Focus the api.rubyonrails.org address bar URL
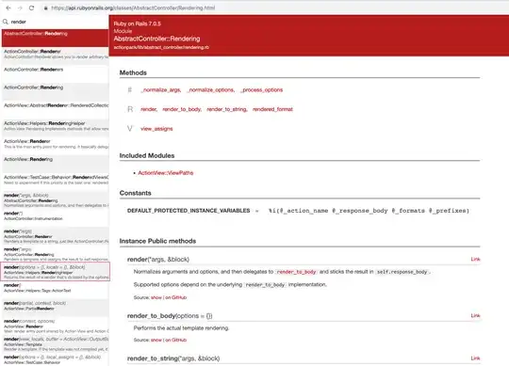This screenshot has height=366, width=509. tap(133, 8)
